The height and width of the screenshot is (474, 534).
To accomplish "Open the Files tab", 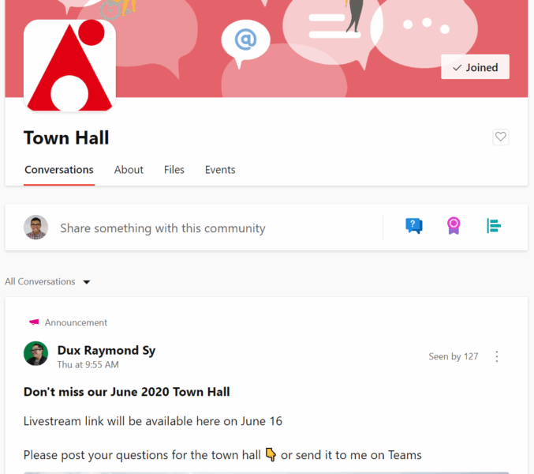I will 174,170.
